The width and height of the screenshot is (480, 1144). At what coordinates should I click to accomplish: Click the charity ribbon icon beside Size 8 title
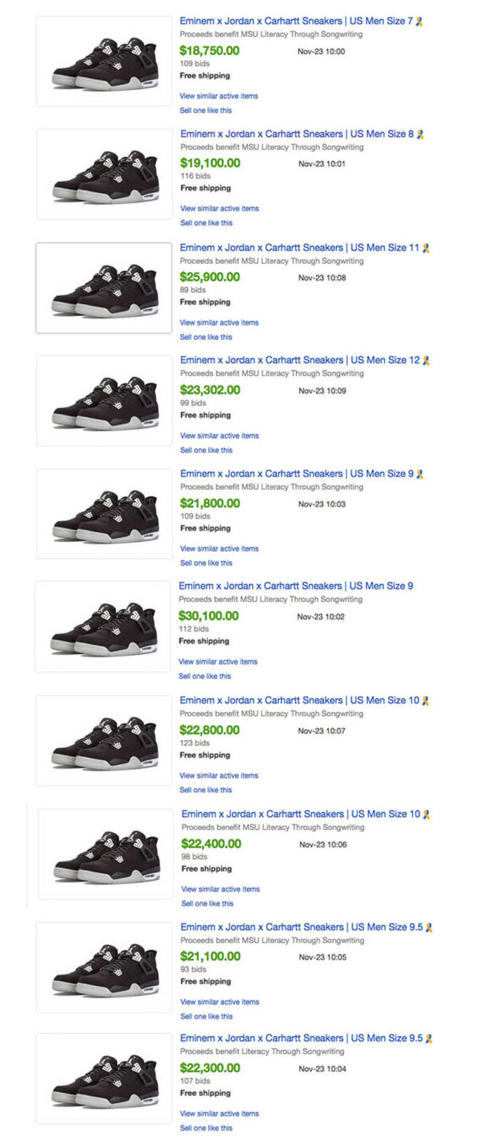[420, 134]
